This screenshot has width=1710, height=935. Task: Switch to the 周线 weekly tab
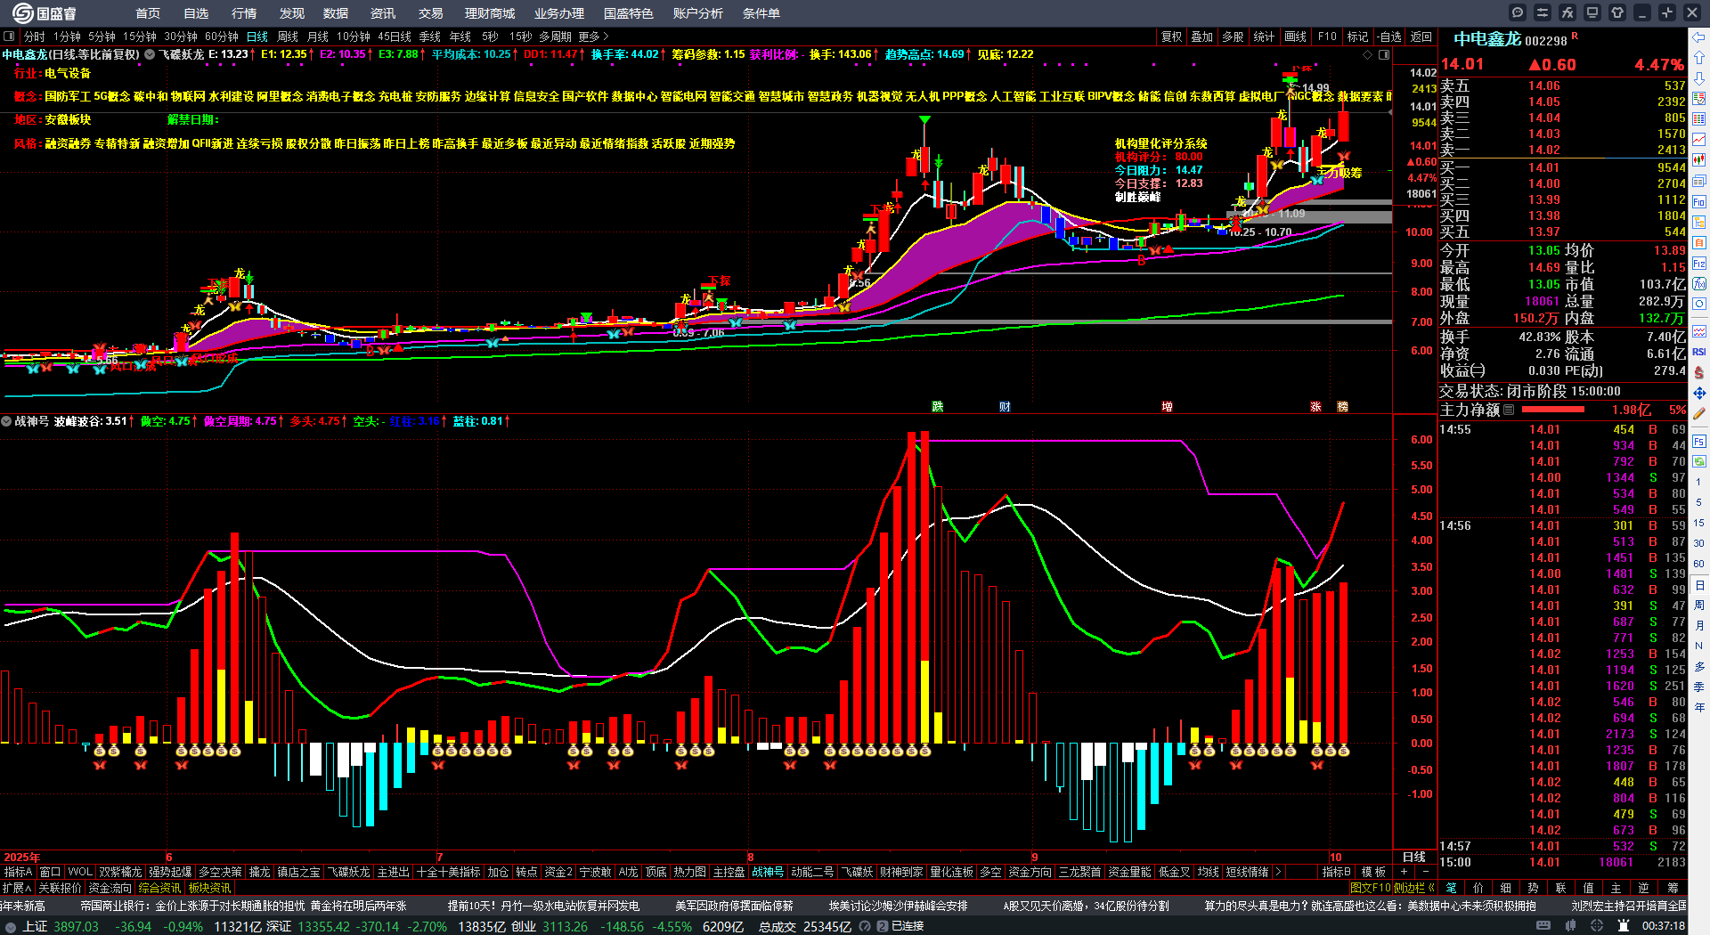pyautogui.click(x=288, y=37)
